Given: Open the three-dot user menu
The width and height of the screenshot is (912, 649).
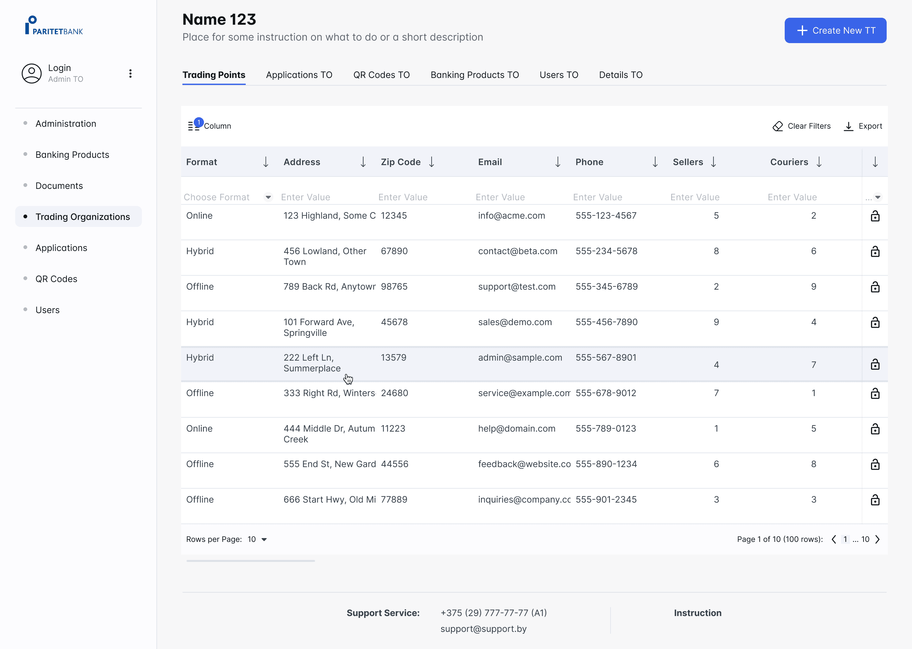Looking at the screenshot, I should click(x=130, y=74).
